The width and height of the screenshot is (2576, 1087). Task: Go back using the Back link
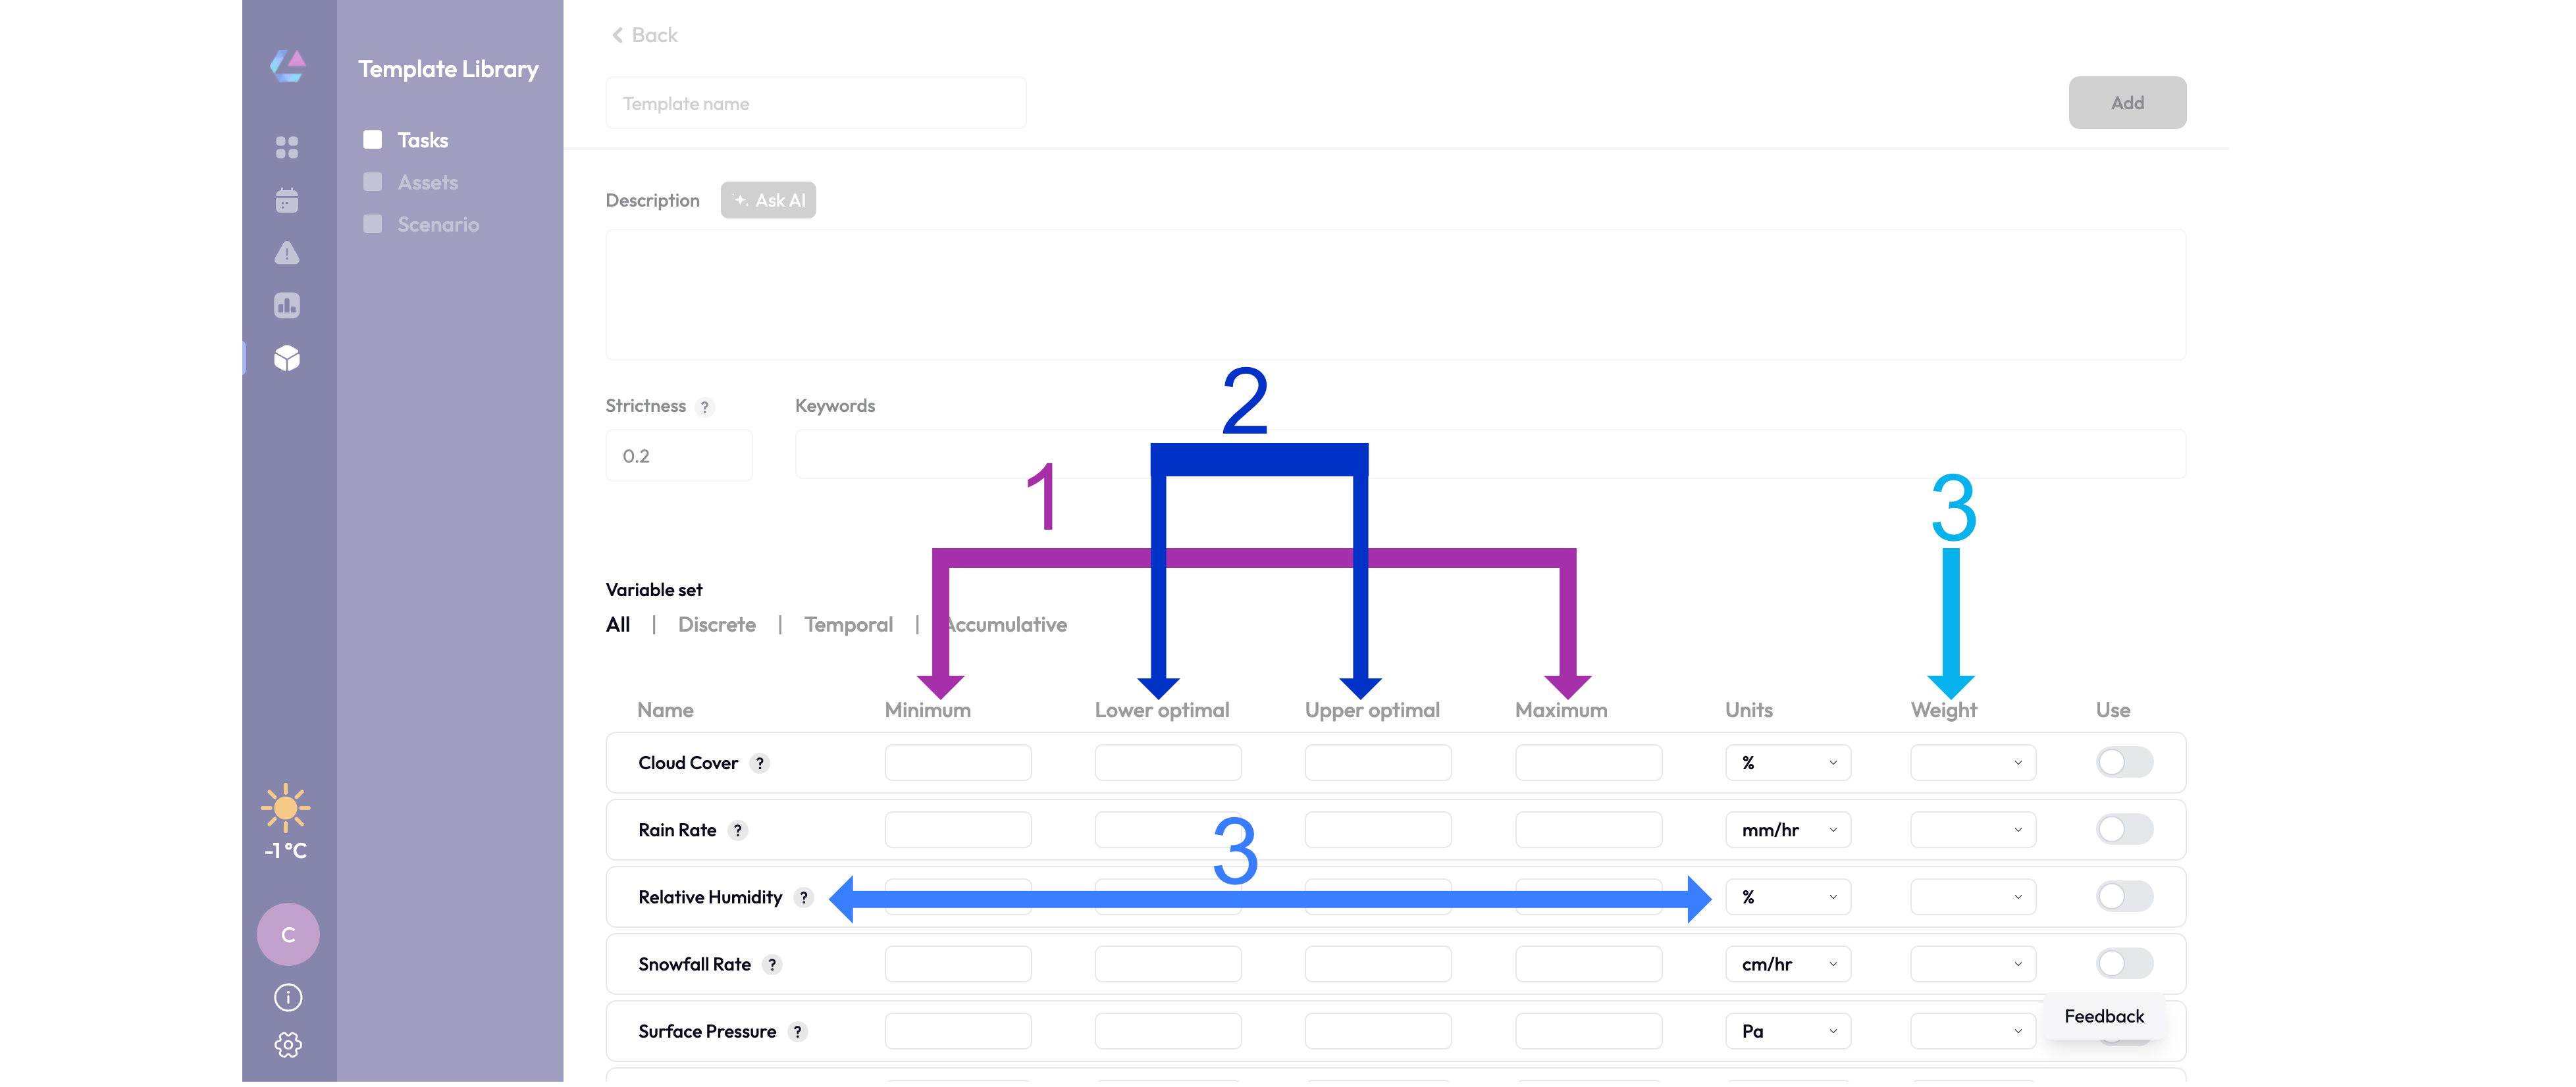tap(645, 35)
